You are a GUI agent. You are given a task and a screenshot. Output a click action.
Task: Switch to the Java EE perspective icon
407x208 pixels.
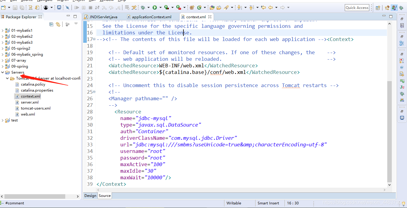click(x=388, y=8)
